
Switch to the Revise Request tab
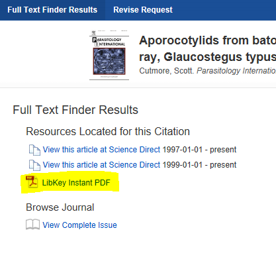tap(143, 10)
